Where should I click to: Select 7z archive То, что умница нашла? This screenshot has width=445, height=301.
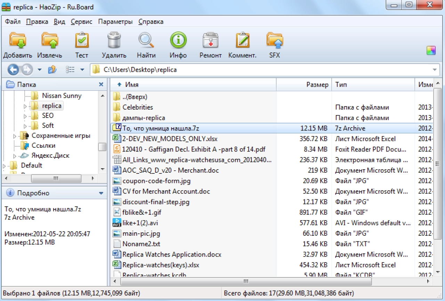click(x=271, y=128)
